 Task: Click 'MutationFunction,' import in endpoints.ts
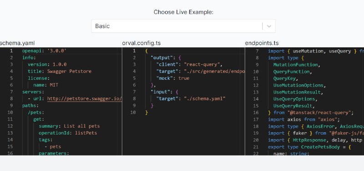297,64
